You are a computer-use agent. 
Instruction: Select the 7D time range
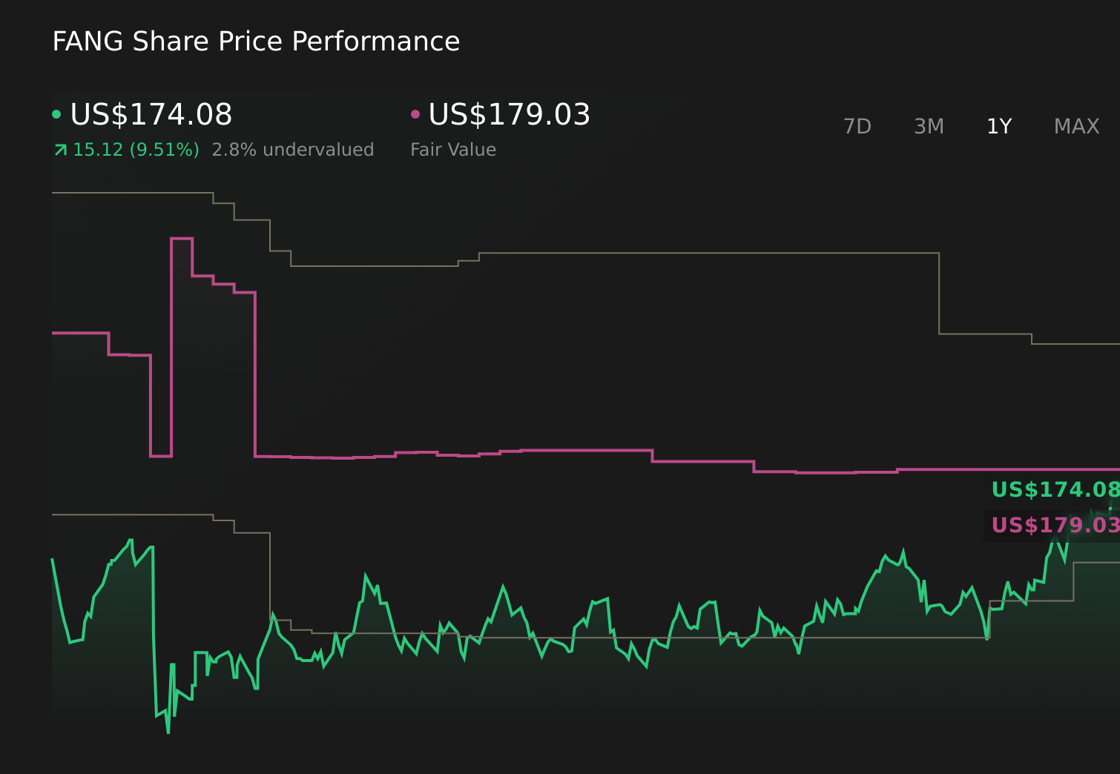(x=857, y=126)
